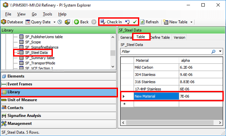Open the Contacts navigation section

click(x=58, y=108)
